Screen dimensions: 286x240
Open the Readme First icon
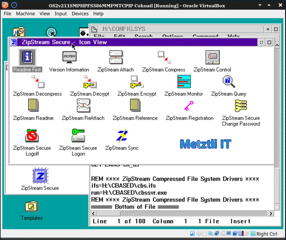(27, 58)
